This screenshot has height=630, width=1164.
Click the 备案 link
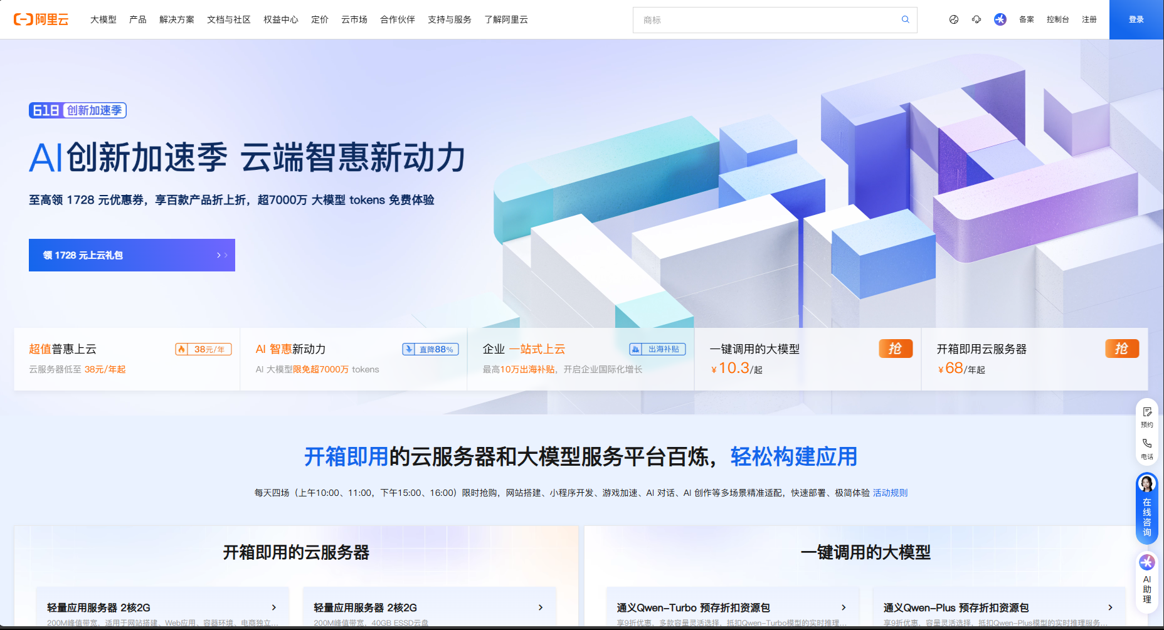(x=1027, y=19)
